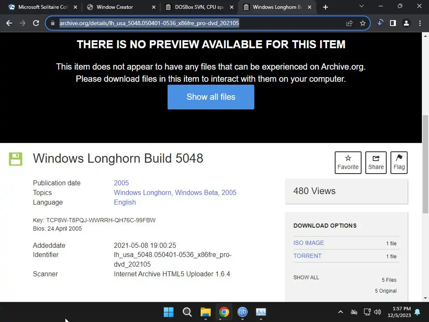View site security lock info
Screen dimensions: 429x322
[x=53, y=23]
